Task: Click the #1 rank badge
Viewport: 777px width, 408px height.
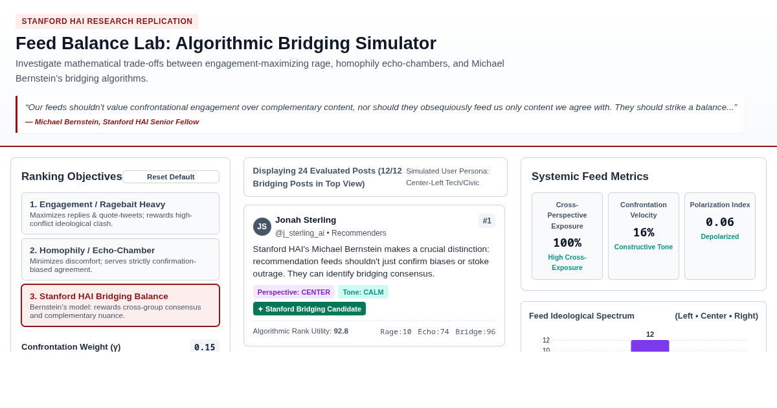Action: click(487, 221)
